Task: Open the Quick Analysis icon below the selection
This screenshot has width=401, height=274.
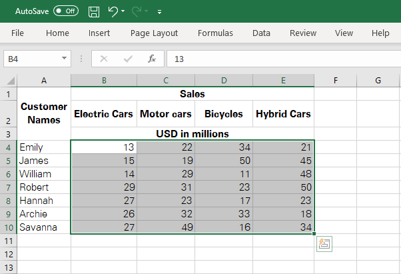Action: coord(324,244)
